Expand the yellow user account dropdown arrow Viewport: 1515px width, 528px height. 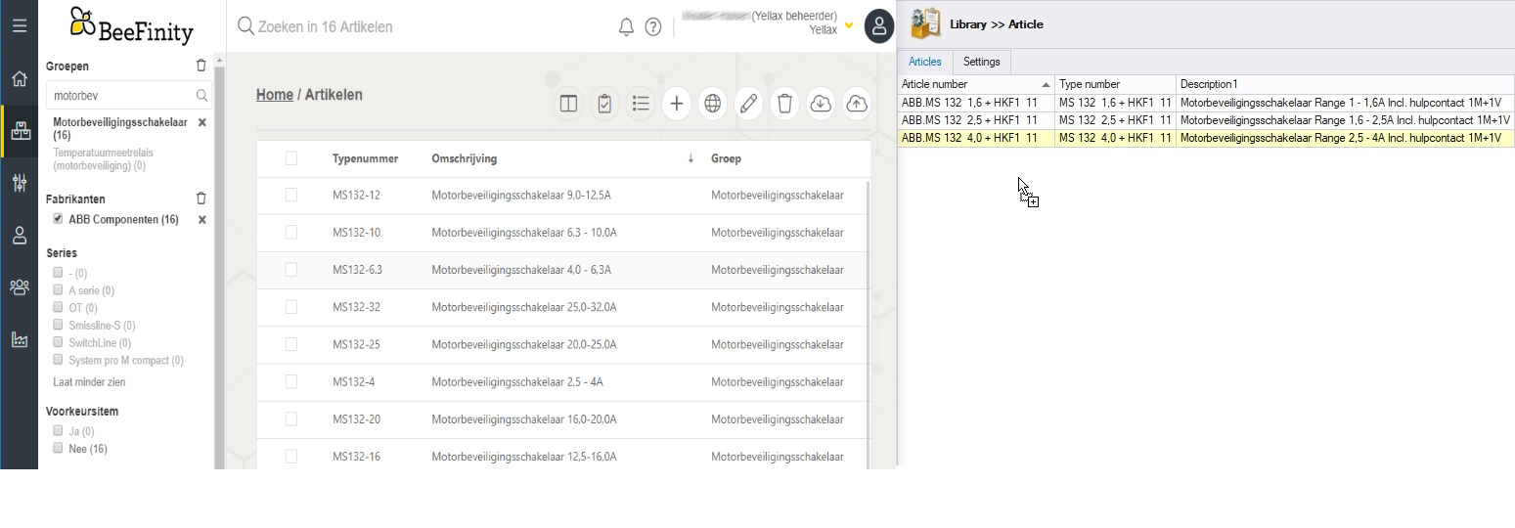[x=849, y=25]
